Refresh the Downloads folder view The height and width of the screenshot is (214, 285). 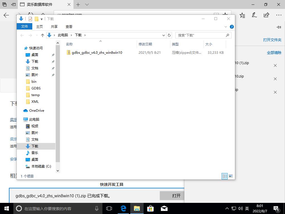point(169,35)
